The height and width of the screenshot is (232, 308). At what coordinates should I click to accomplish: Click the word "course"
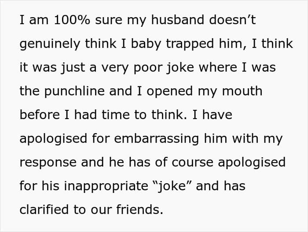pyautogui.click(x=192, y=163)
